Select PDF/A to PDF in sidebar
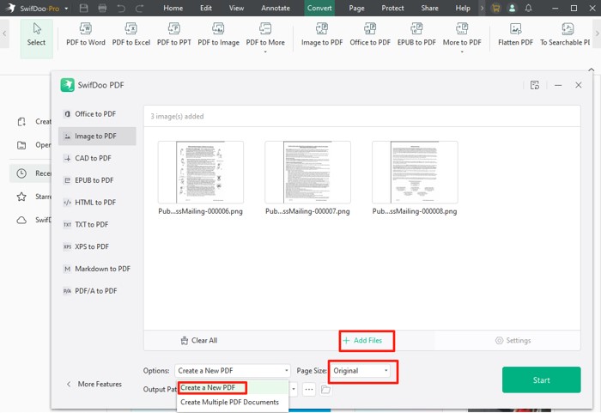Screen dimensions: 601x413 [x=97, y=291]
